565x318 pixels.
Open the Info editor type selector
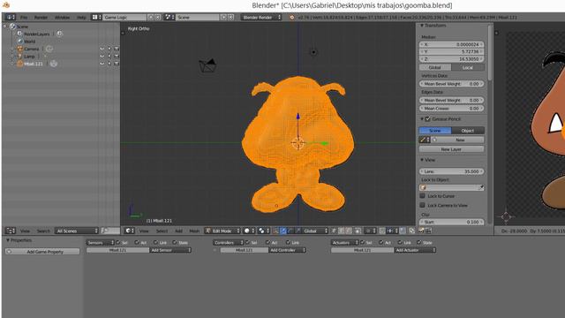(x=11, y=17)
